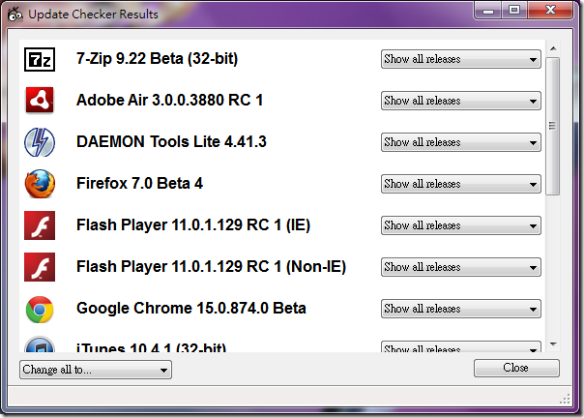Maximize the Update Checker Results window
The width and height of the screenshot is (584, 418).
coord(514,10)
